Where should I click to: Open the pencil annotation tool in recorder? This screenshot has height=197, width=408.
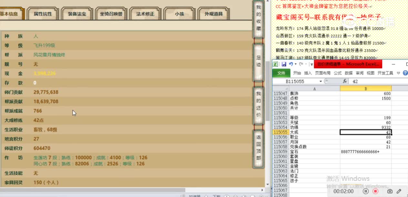399,191
